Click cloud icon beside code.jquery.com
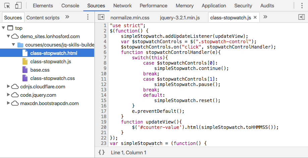 point(15,95)
